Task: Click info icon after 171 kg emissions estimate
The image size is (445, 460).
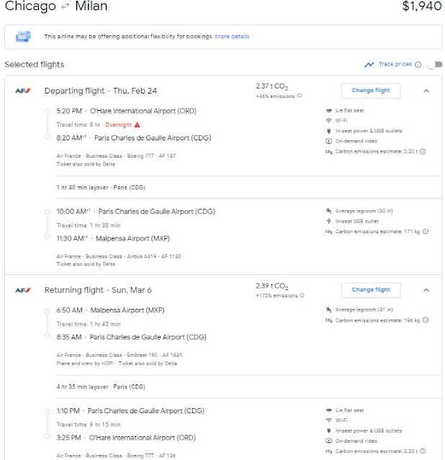Action: [x=426, y=232]
